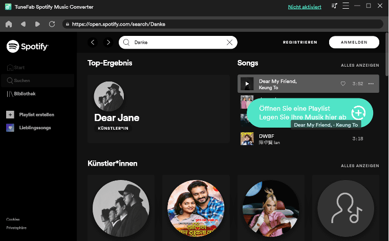Go forward with Spotify's round right chevron
Image resolution: width=389 pixels, height=241 pixels.
[108, 42]
